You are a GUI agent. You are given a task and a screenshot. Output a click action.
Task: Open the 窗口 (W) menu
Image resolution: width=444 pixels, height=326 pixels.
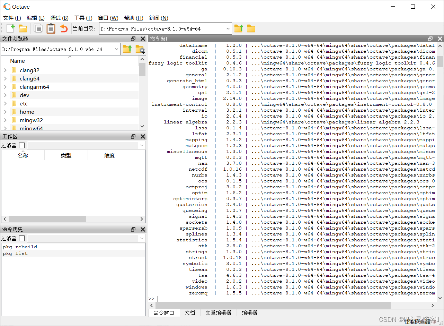tap(108, 18)
